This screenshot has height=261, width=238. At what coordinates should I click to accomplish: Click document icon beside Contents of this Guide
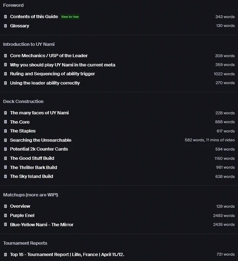tap(5, 17)
